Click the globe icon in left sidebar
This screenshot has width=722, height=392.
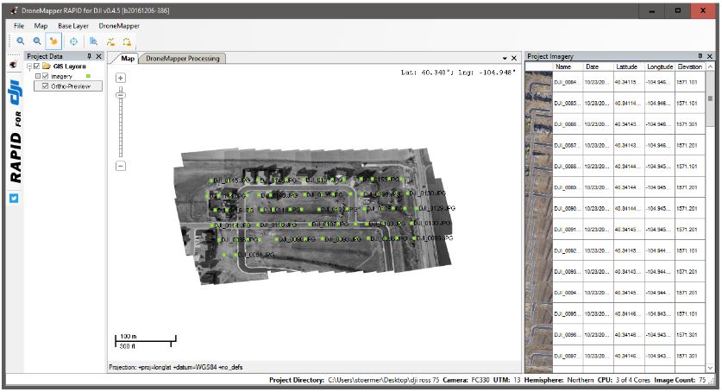click(x=13, y=65)
